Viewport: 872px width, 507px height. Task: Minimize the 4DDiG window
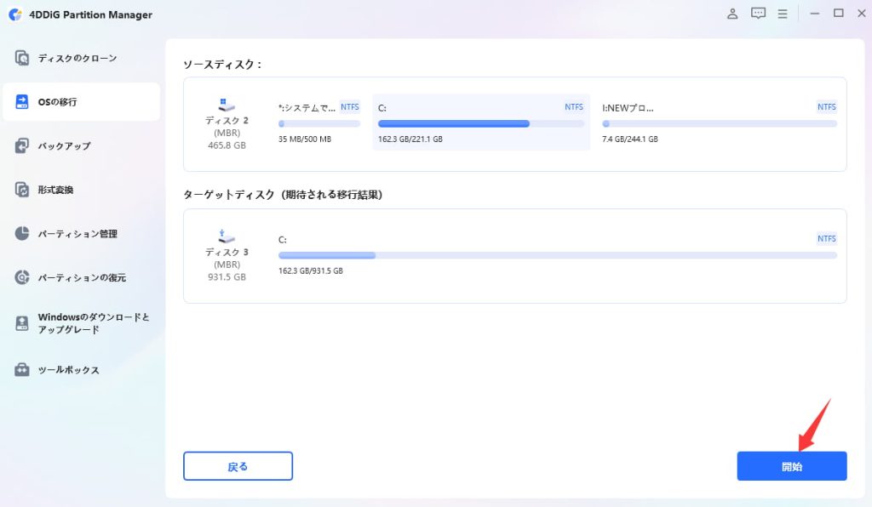[815, 14]
